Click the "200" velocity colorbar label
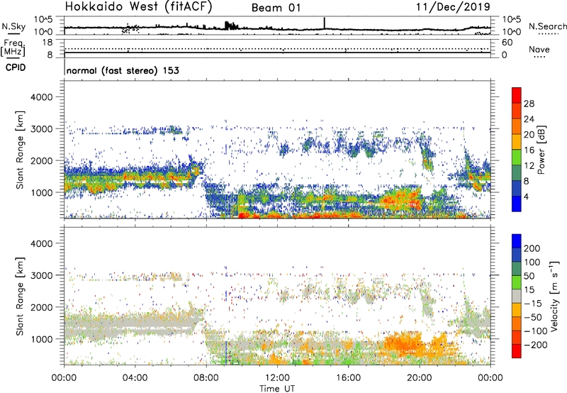Viewport: 567px width, 393px height. pos(532,248)
